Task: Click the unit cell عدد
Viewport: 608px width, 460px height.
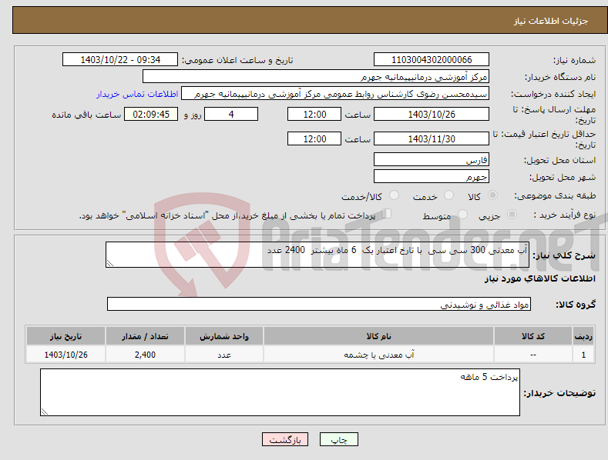Action: [224, 355]
